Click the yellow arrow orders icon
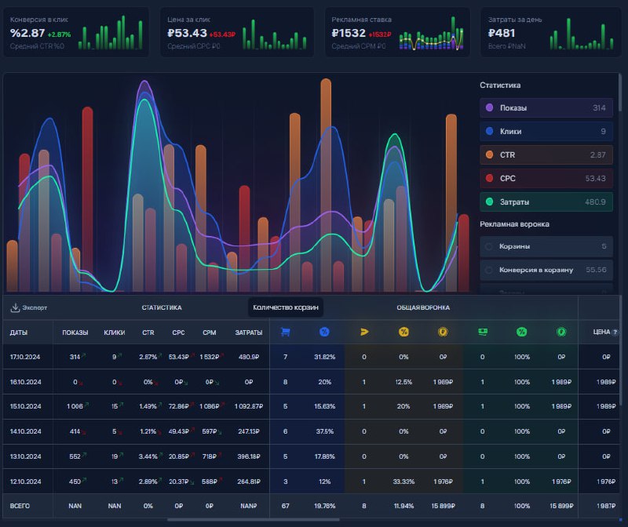Screen dimensions: 628x527 [x=364, y=332]
